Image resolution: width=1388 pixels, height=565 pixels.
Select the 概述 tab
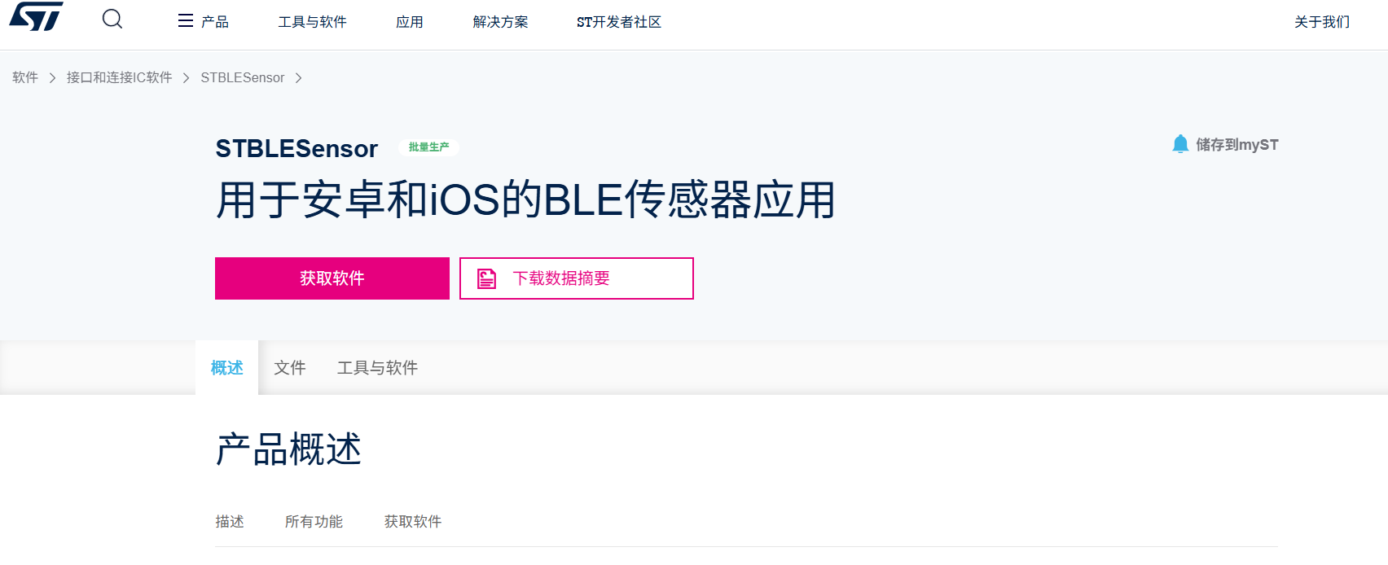point(226,368)
